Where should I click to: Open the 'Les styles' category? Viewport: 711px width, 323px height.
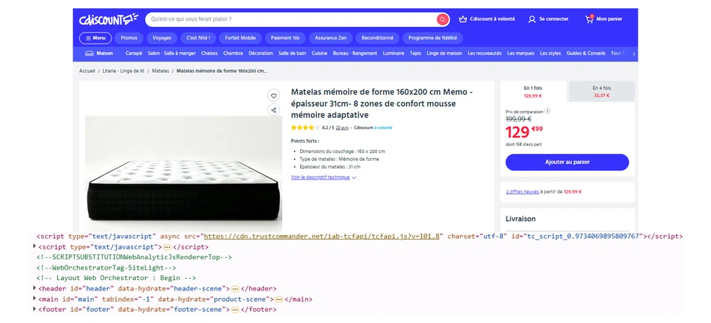point(550,53)
